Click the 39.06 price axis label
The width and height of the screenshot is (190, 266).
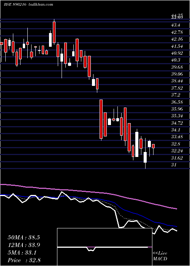[177, 74]
